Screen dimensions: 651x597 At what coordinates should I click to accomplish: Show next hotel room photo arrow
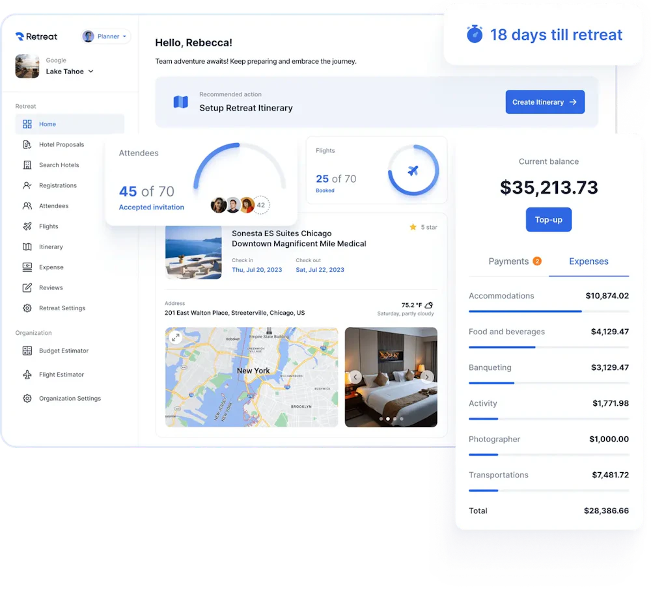coord(427,377)
